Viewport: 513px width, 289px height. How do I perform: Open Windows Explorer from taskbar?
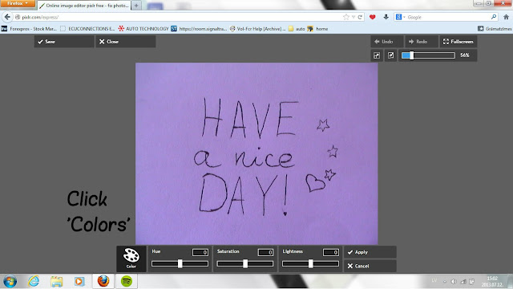click(x=56, y=281)
